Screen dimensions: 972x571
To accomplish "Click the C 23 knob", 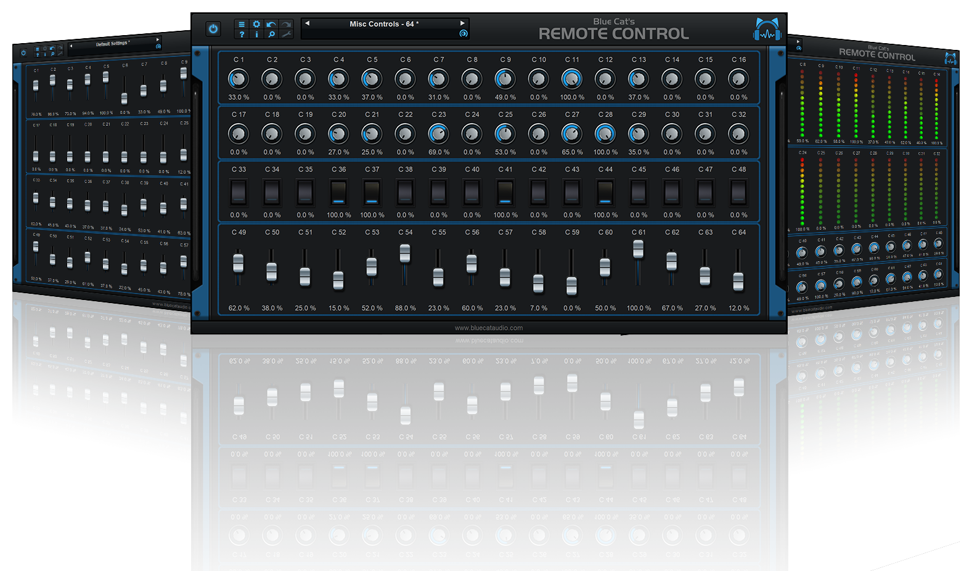I will 438,134.
